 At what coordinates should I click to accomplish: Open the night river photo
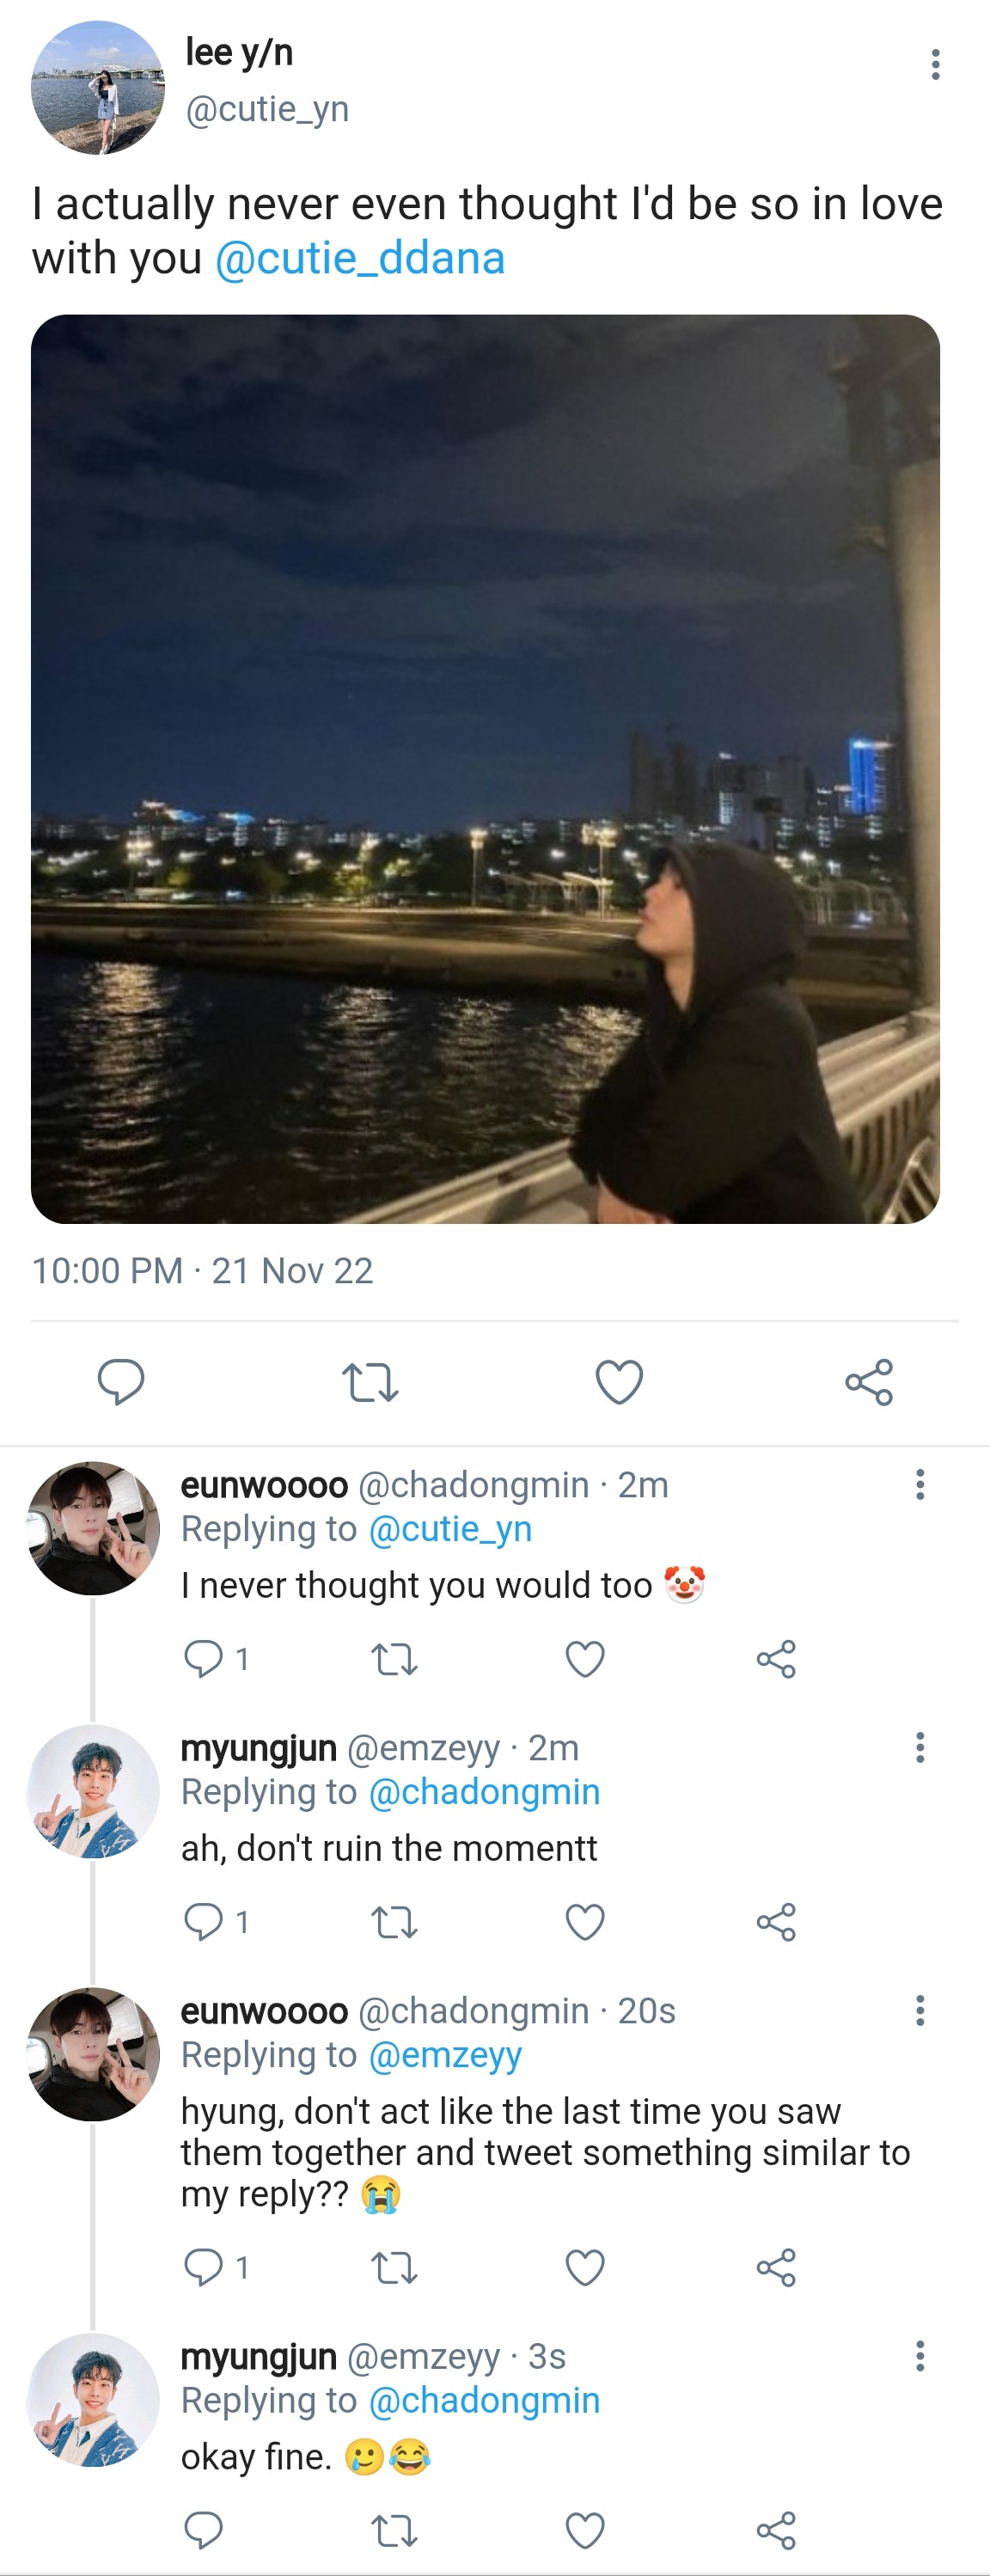(485, 768)
